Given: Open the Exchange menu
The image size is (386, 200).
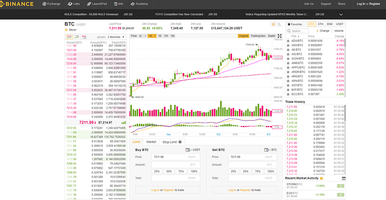Looking at the screenshot, I should (51, 4).
